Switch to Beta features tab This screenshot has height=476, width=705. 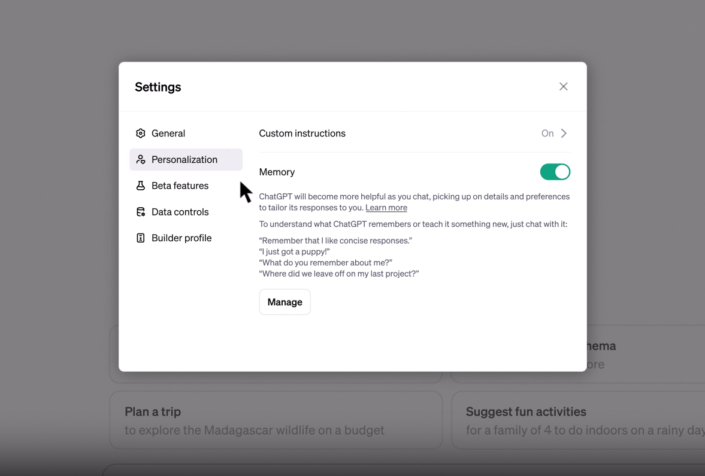(x=186, y=186)
